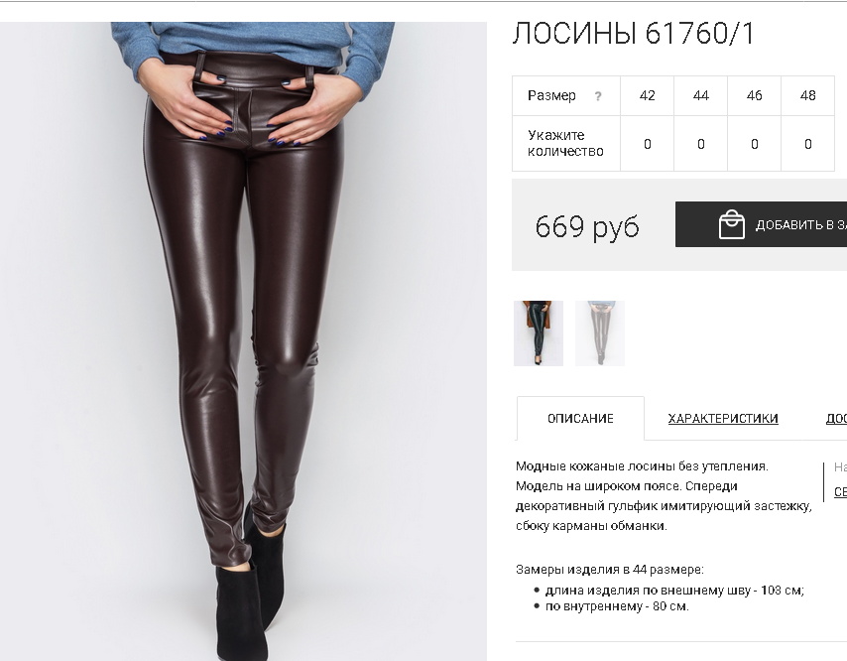847x661 pixels.
Task: Click the 669 руб price
Action: pos(587,226)
